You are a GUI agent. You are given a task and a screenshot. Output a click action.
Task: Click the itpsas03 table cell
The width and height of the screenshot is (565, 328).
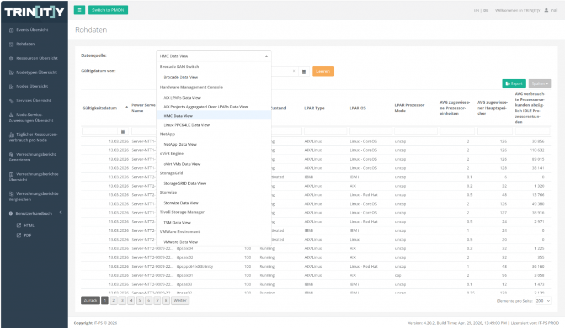[184, 284]
